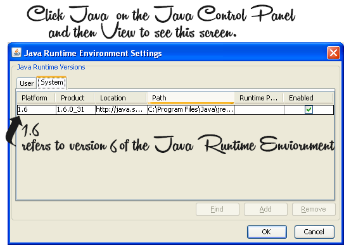Click the Runtime P... column header
Screen dimensions: 344x245
pyautogui.click(x=259, y=98)
